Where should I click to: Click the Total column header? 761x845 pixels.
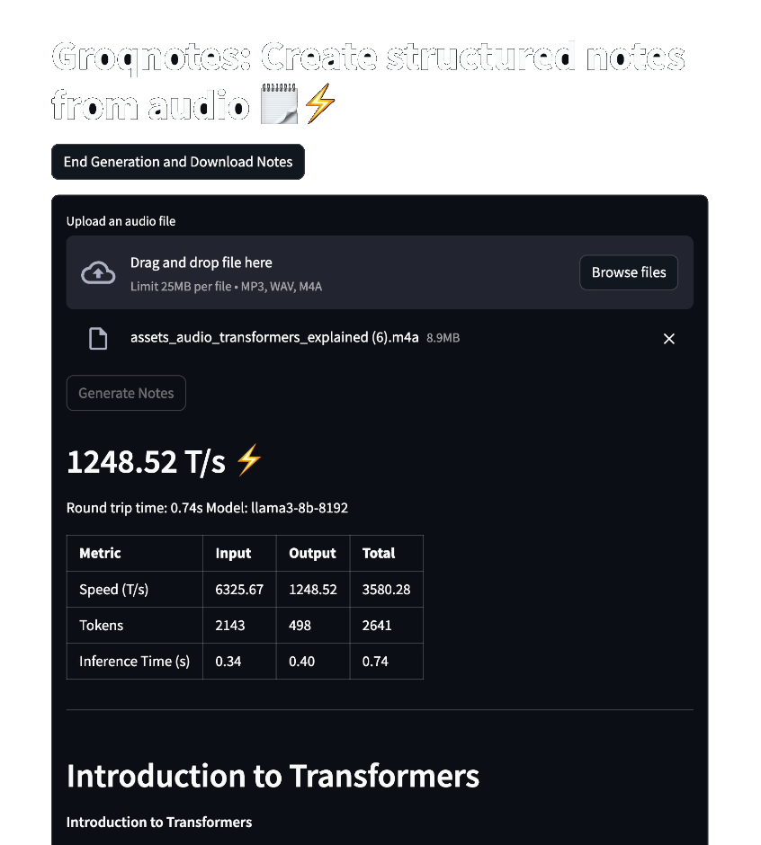[x=379, y=553]
